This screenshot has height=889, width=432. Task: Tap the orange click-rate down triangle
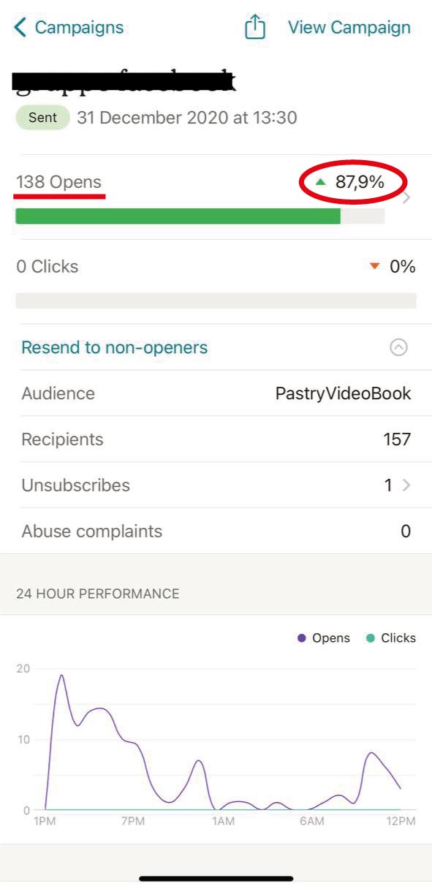[375, 267]
